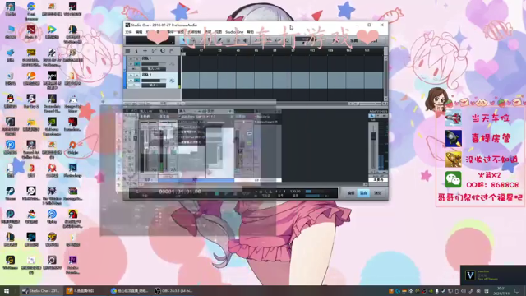The height and width of the screenshot is (296, 526).
Task: Click the Play button in transport
Action: [226, 193]
